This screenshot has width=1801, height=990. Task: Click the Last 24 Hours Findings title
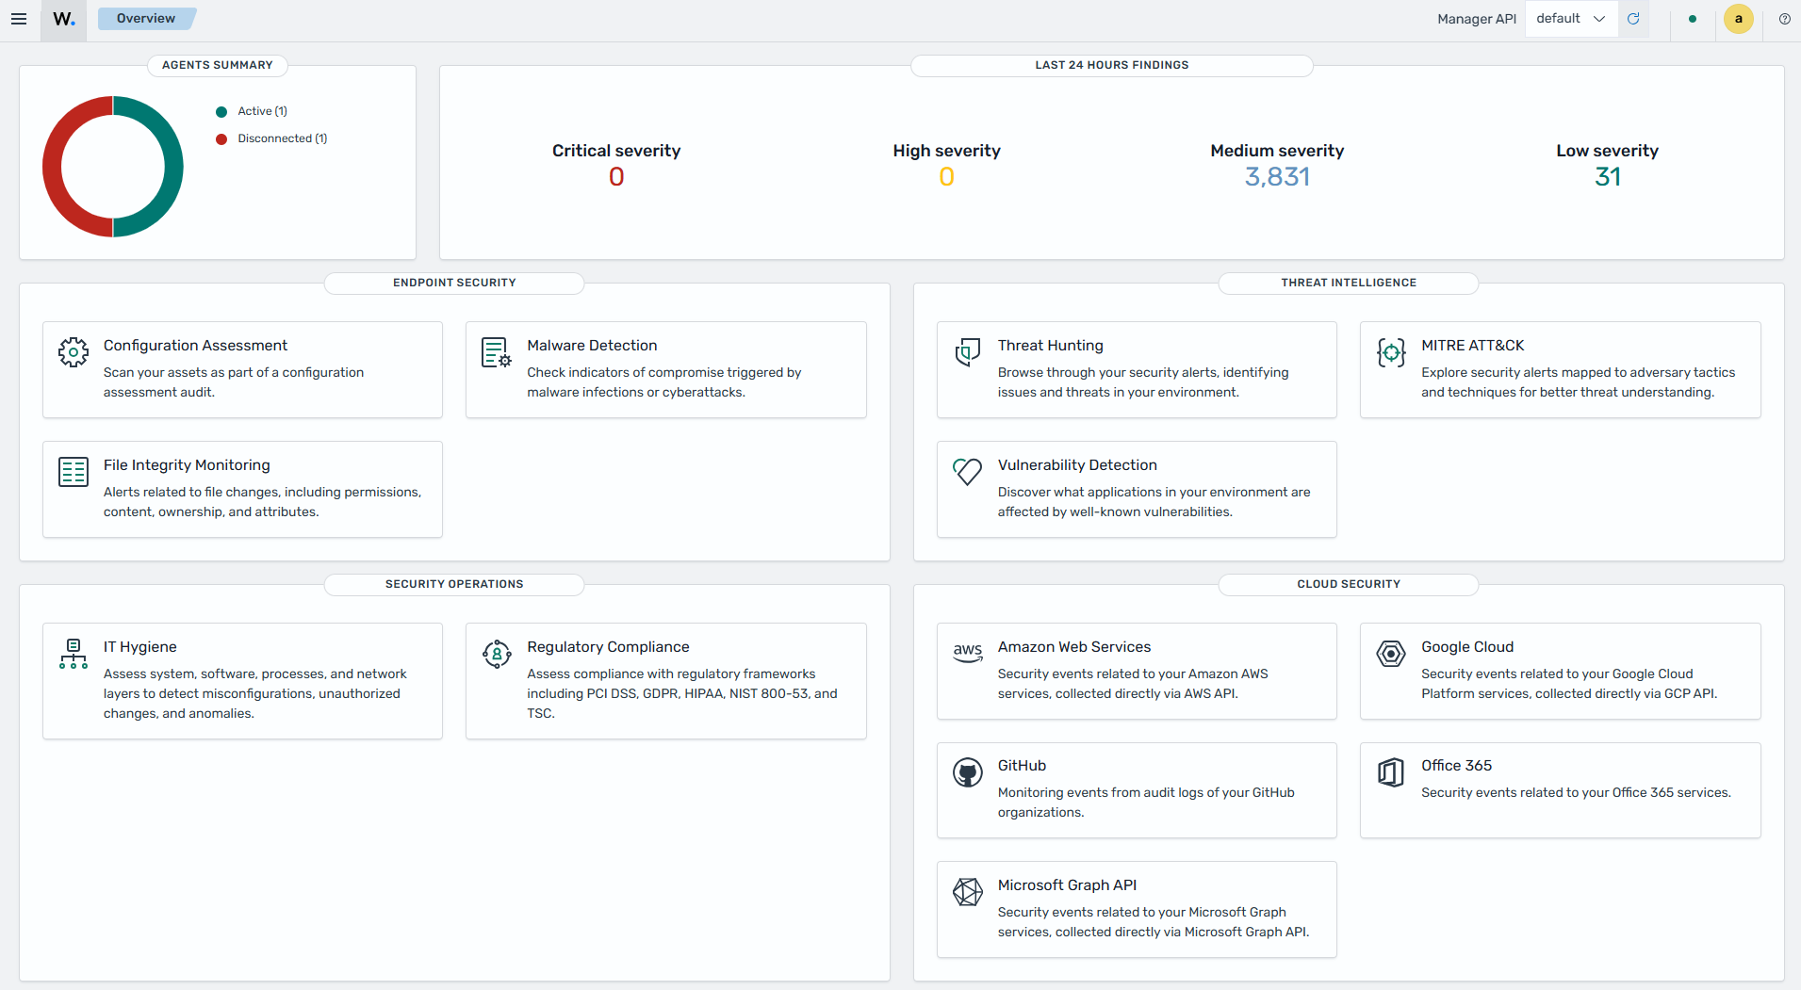pyautogui.click(x=1112, y=65)
